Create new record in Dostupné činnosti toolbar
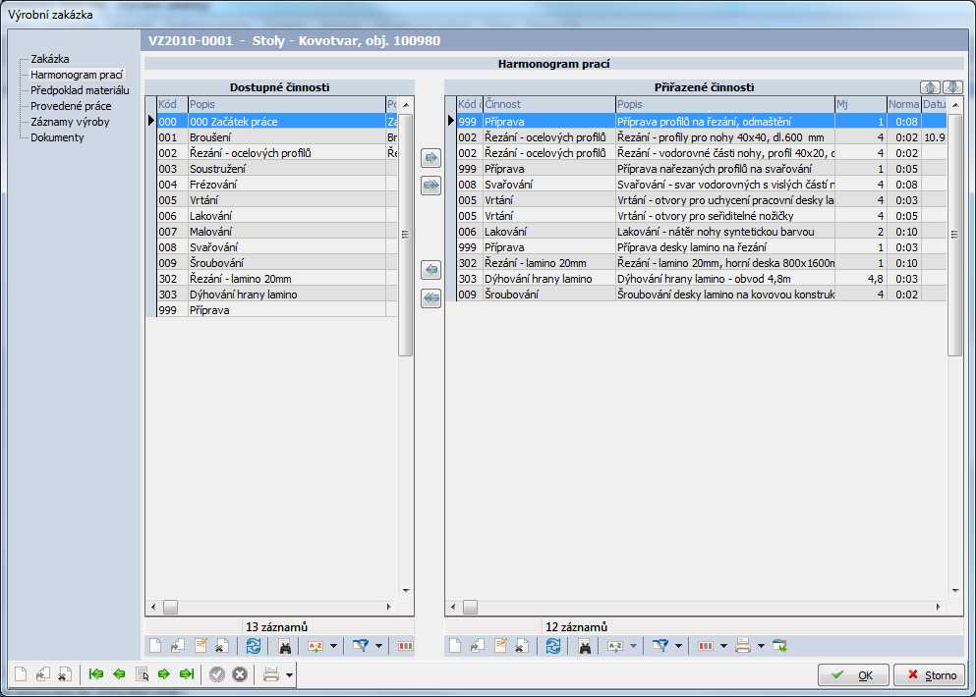The image size is (976, 697). [155, 646]
